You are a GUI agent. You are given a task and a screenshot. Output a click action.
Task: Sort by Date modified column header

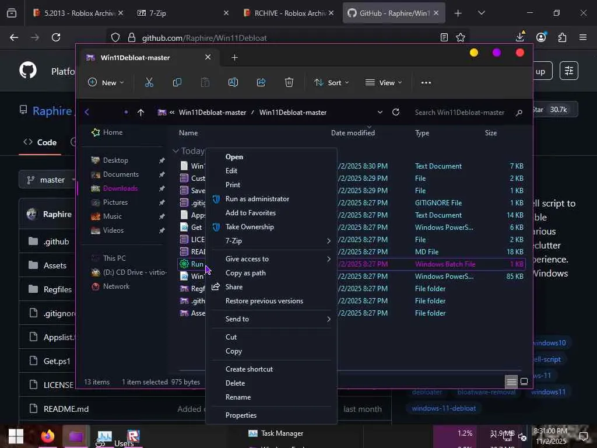click(x=353, y=132)
